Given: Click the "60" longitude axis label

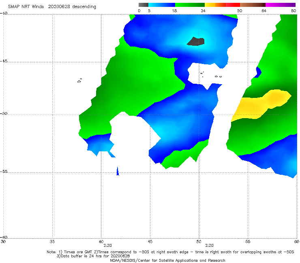Looking at the screenshot, I should coord(297,242).
